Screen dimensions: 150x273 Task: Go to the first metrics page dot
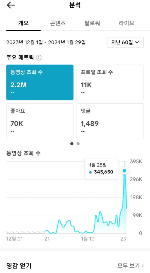click(x=72, y=144)
